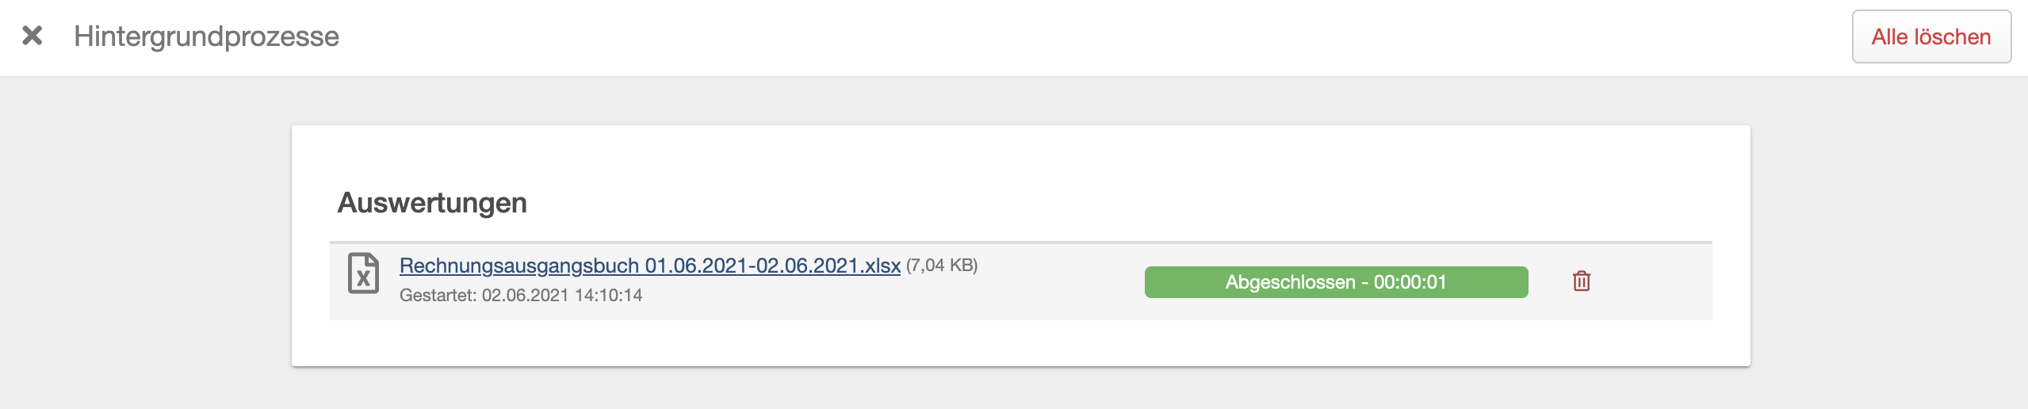This screenshot has height=409, width=2028.
Task: Click the Alle löschen button
Action: (x=1930, y=36)
